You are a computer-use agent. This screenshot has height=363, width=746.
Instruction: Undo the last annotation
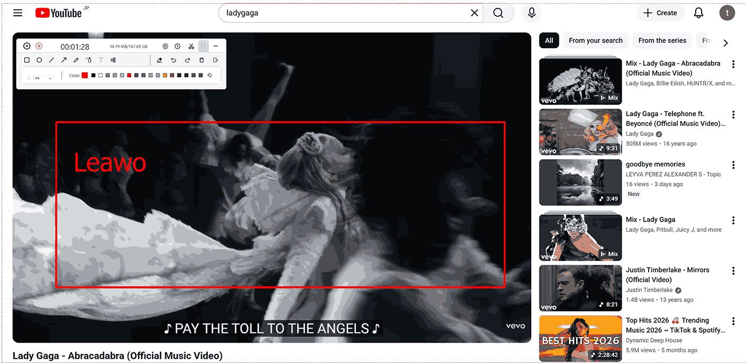tap(173, 60)
